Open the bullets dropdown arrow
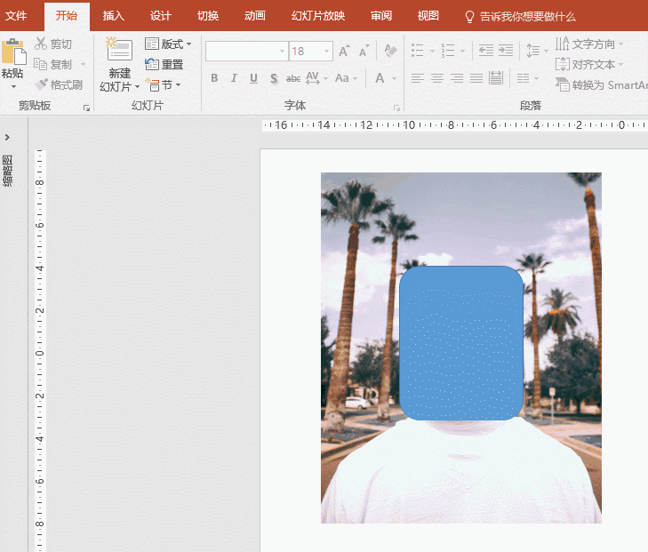This screenshot has height=552, width=648. coord(432,52)
